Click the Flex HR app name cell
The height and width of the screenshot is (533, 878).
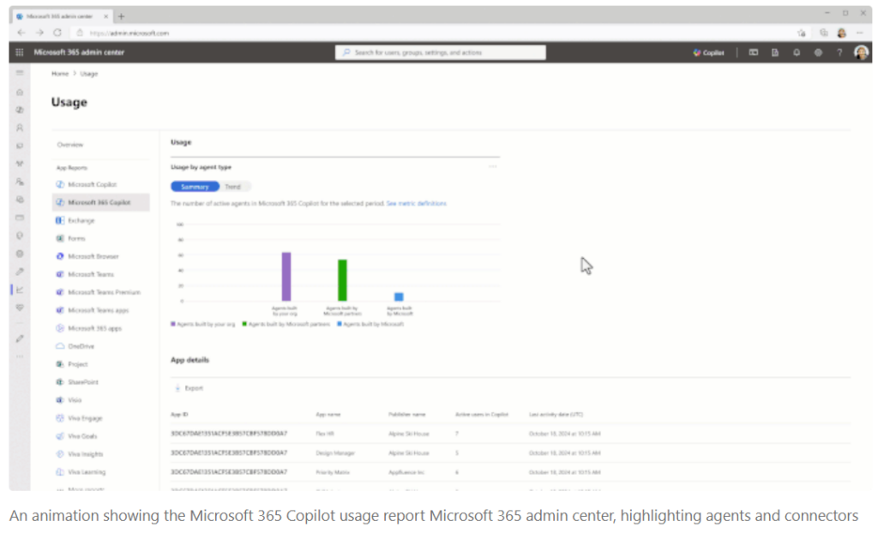(325, 434)
